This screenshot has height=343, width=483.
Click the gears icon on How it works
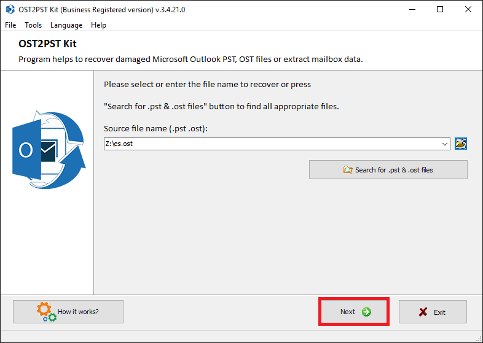point(47,312)
